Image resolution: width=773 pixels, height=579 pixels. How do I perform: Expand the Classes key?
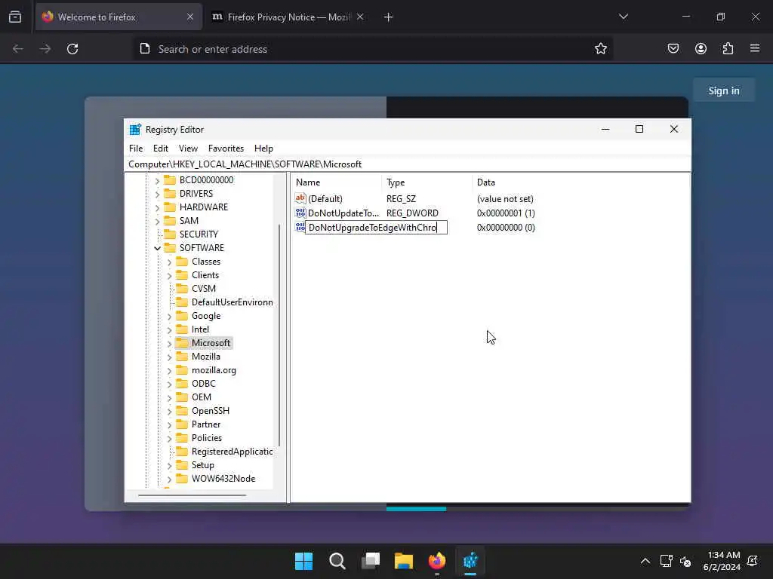pos(170,262)
